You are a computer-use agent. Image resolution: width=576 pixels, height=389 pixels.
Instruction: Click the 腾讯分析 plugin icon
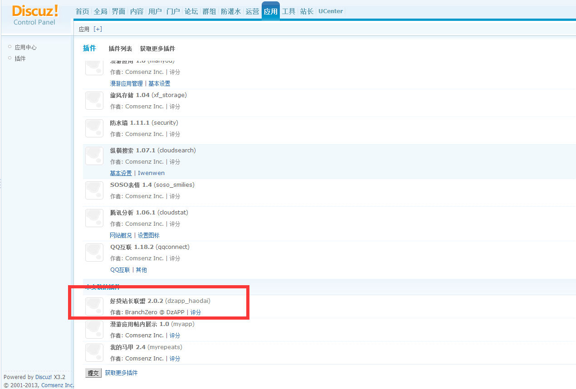[x=94, y=218]
